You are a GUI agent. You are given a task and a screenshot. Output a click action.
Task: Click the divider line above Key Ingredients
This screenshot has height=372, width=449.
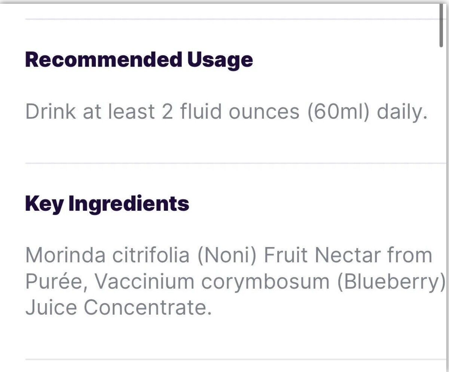point(236,163)
